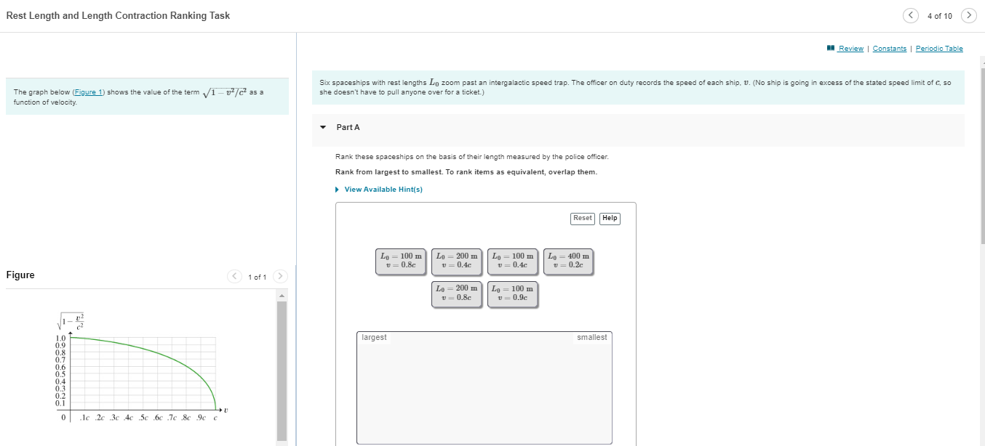Click the Reset button
Image resolution: width=985 pixels, height=446 pixels.
pos(583,218)
